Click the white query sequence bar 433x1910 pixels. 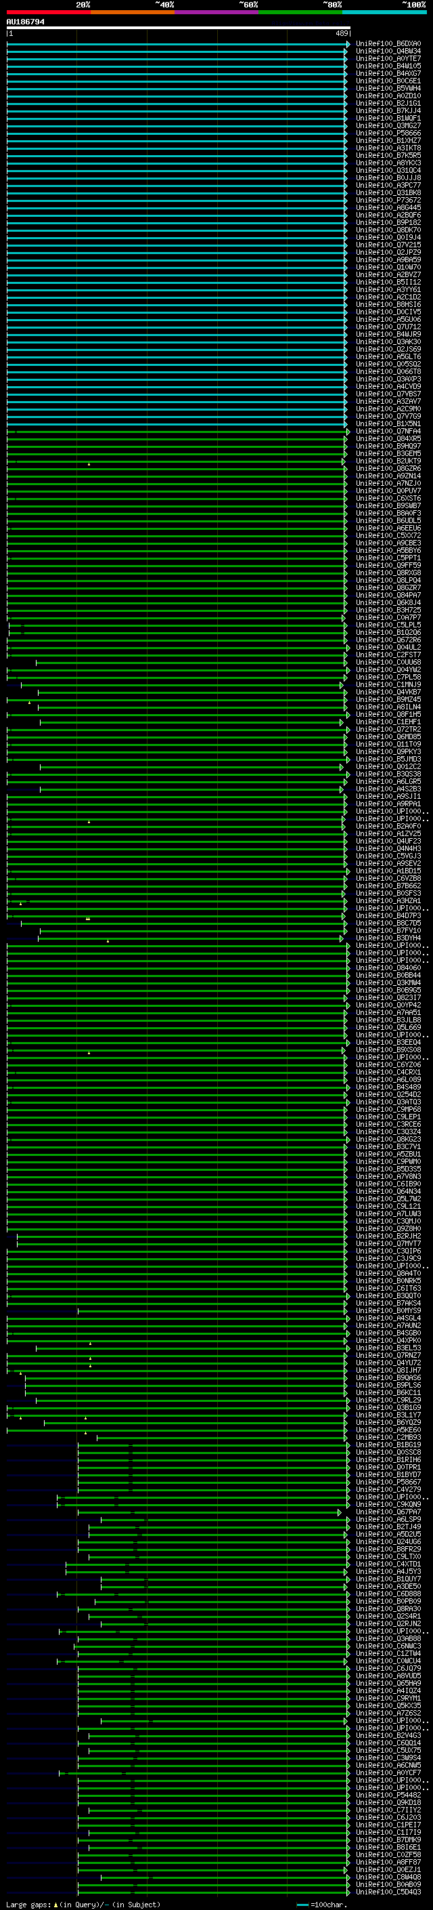coord(179,28)
